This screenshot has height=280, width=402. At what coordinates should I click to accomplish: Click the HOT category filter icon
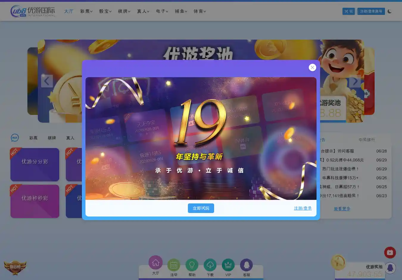pyautogui.click(x=15, y=138)
